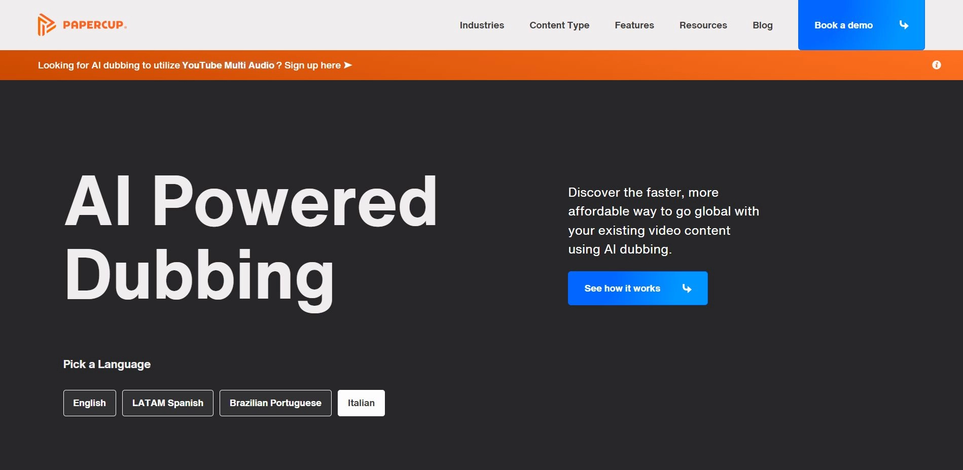Go to the Blog page

pos(762,25)
